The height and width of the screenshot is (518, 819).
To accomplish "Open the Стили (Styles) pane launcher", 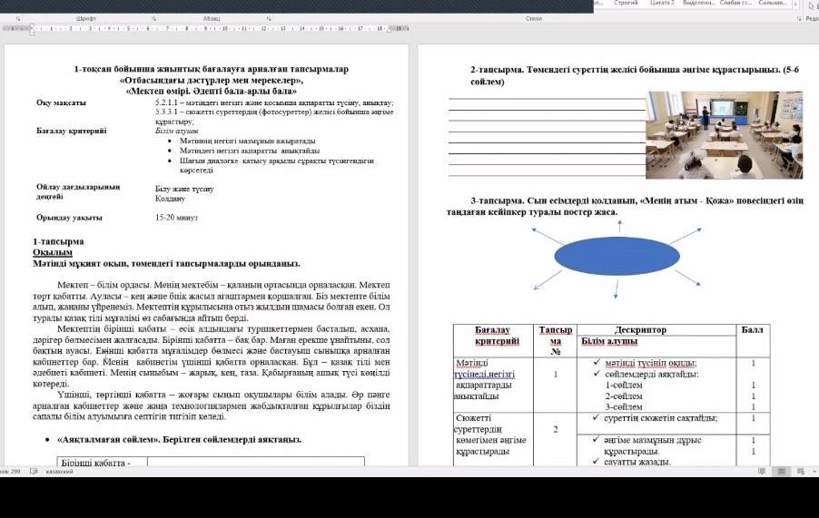I will pos(797,17).
